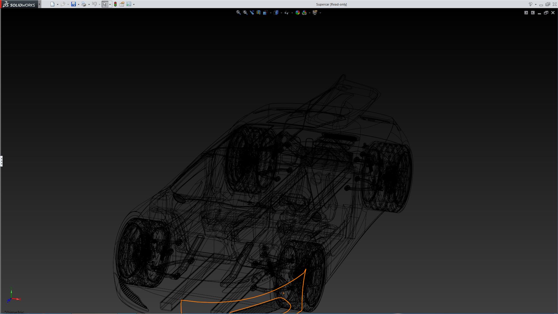Open the Section View tool
Image resolution: width=558 pixels, height=314 pixels.
pyautogui.click(x=258, y=13)
